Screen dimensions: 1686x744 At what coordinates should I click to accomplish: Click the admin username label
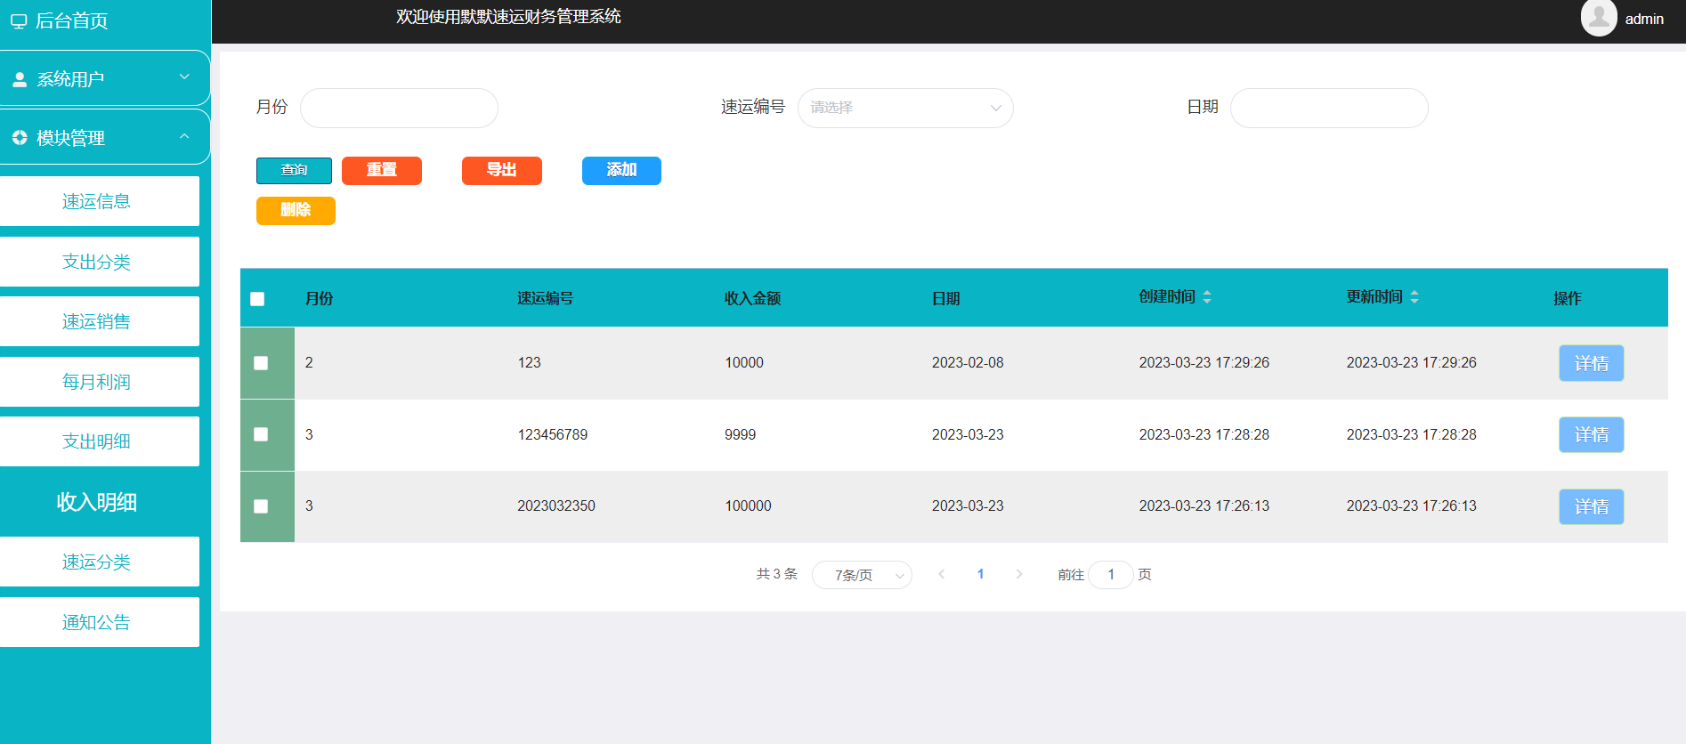click(x=1644, y=19)
